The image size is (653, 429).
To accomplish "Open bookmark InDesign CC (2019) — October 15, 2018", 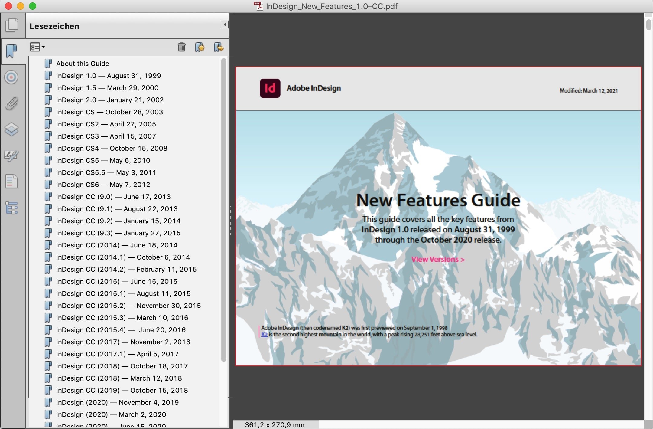I will (122, 390).
